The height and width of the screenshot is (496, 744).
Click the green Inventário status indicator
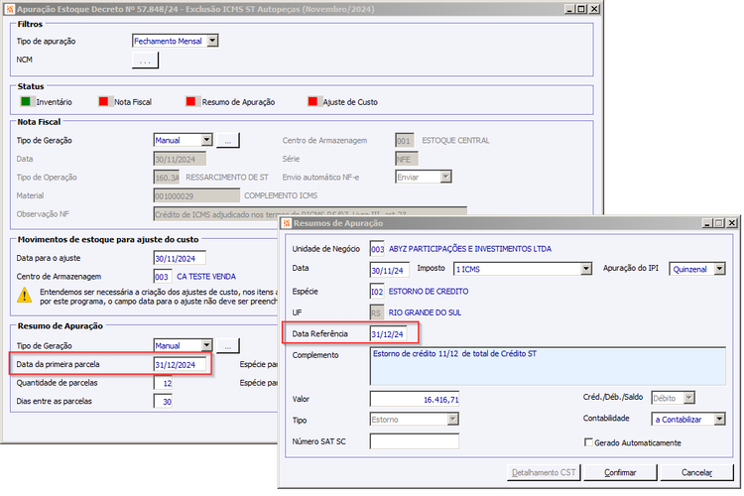pyautogui.click(x=26, y=101)
